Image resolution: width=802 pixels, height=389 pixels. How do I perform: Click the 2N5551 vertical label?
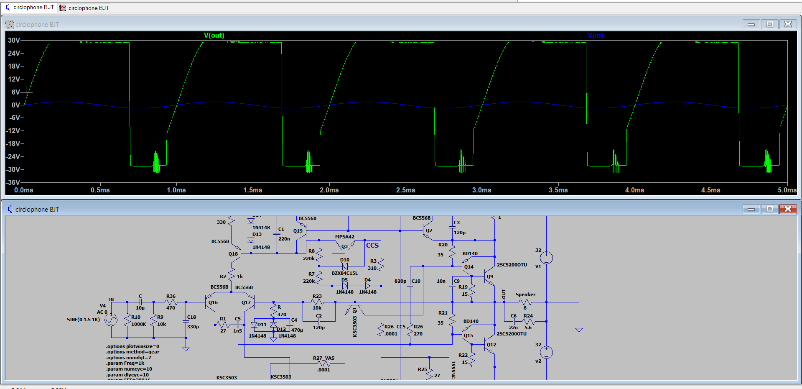point(453,370)
